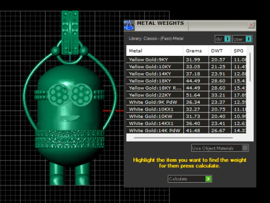Click the vertical scrollbar of the metal list
This screenshot has width=270, height=203.
[250, 67]
